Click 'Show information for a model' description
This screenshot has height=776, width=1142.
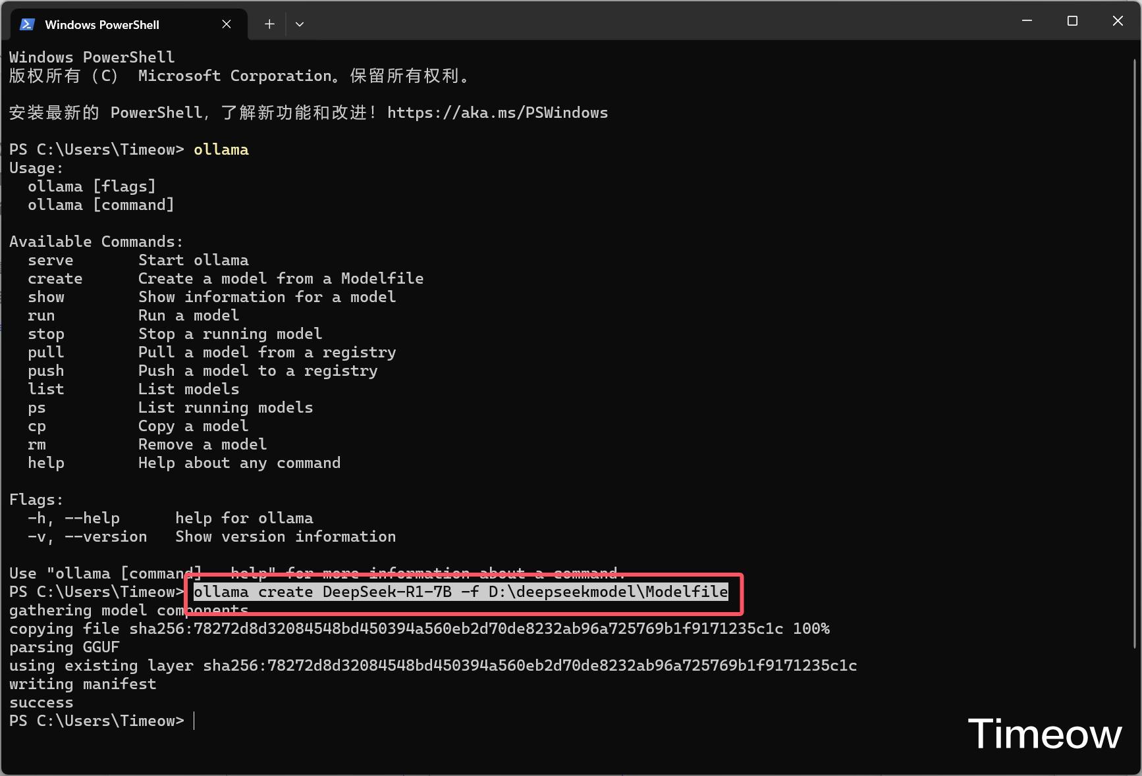click(267, 297)
